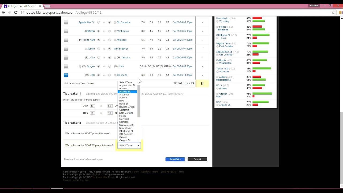Choose Maryland in the team list
The height and width of the screenshot is (193, 343).
127,119
